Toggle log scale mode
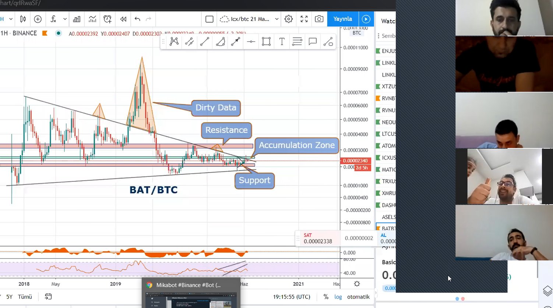Screen dimensions: 553x308 click(338, 297)
